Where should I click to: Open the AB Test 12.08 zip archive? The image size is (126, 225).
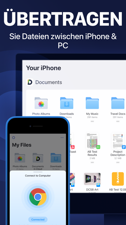pos(118,179)
